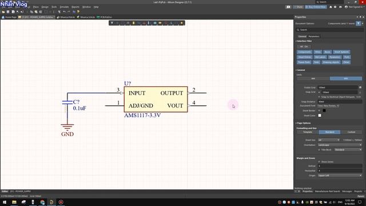The height and width of the screenshot is (206, 366).
Task: Click the red recording app in taskbar
Action: (x=61, y=202)
